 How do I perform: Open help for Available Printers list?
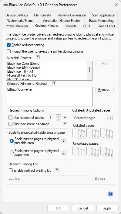coord(38,57)
